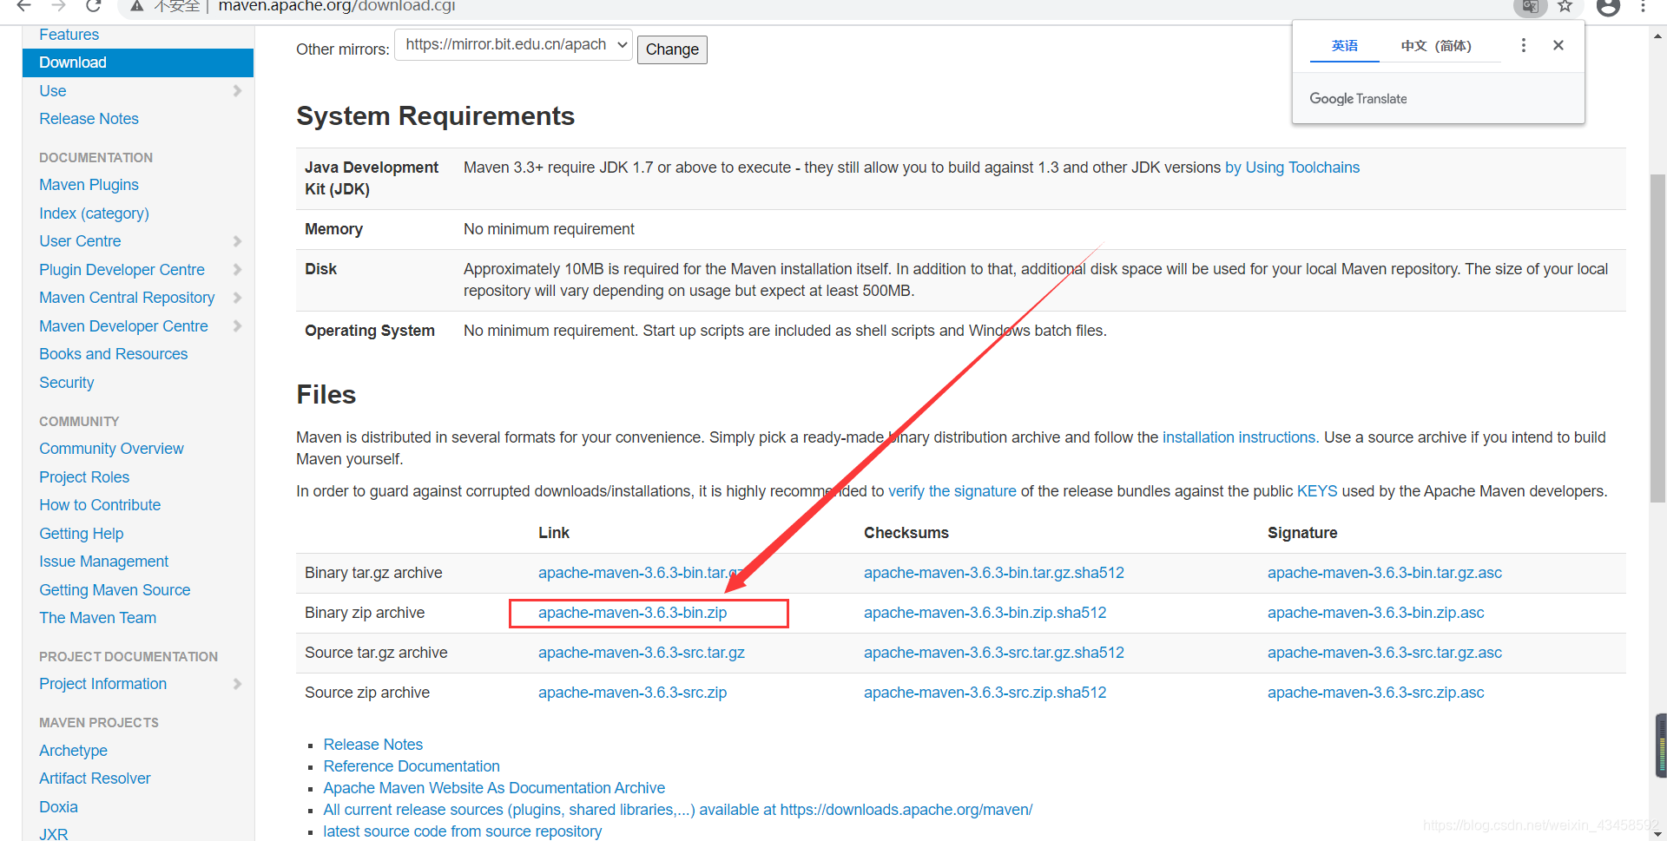This screenshot has width=1667, height=841.
Task: Open apache-maven-3.6.3-src.zip.asc signature
Action: [1375, 693]
